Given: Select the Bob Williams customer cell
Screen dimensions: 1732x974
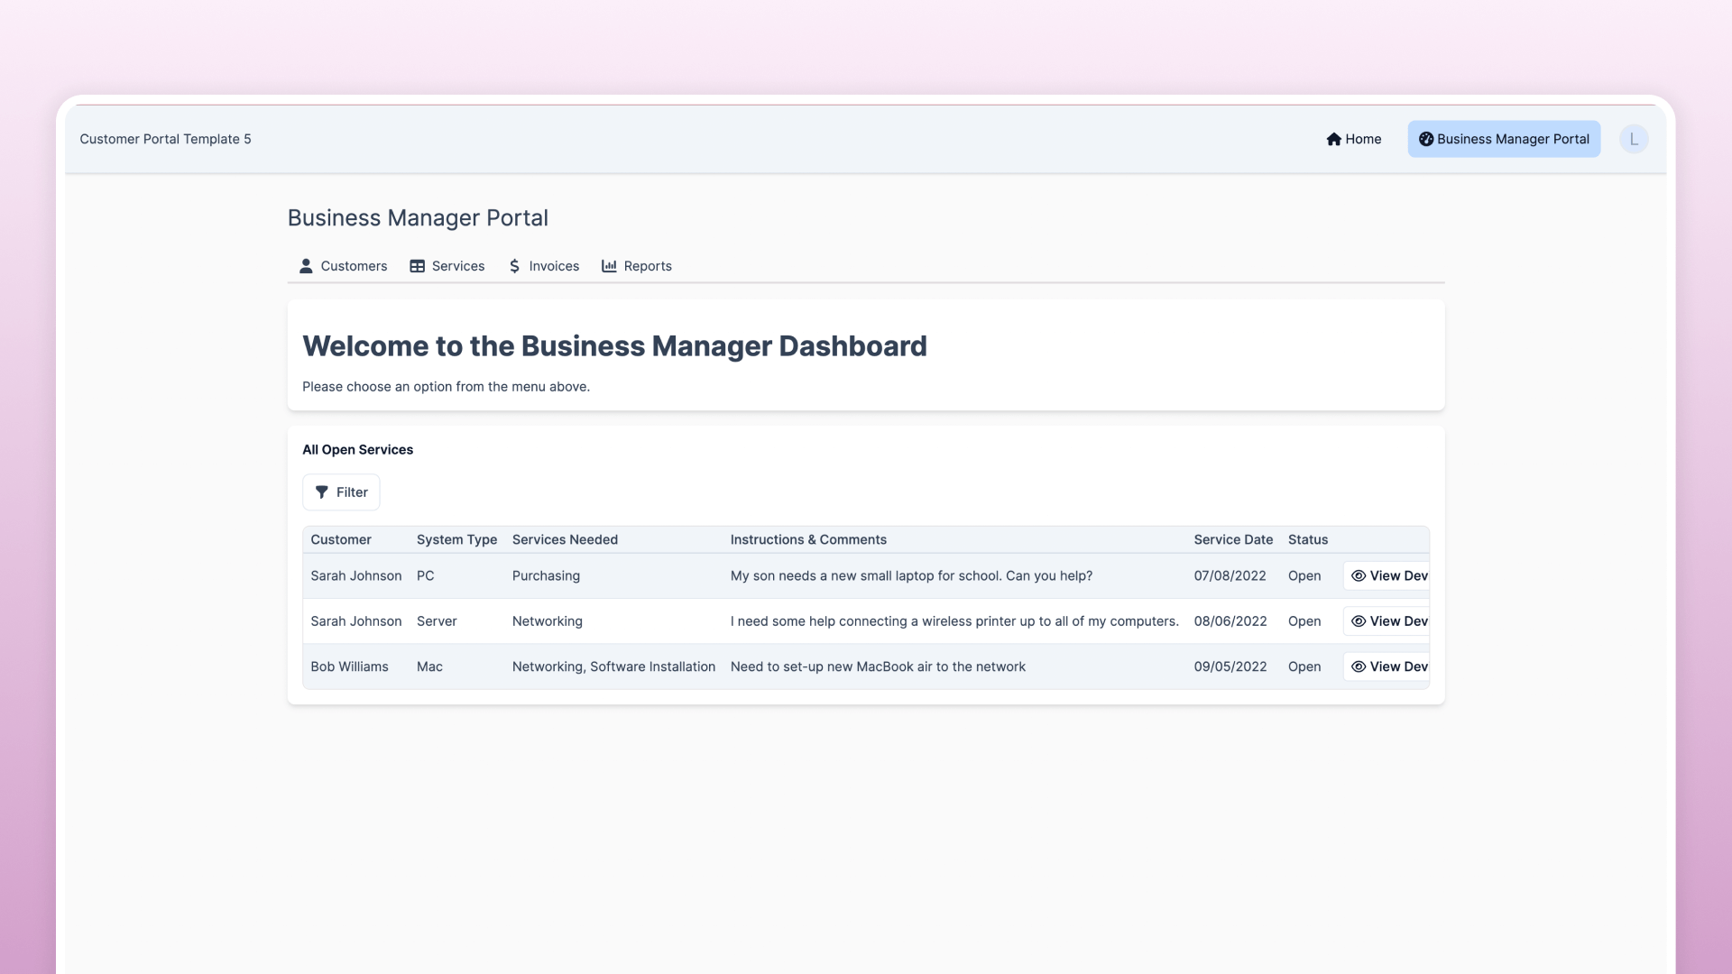Looking at the screenshot, I should tap(349, 667).
